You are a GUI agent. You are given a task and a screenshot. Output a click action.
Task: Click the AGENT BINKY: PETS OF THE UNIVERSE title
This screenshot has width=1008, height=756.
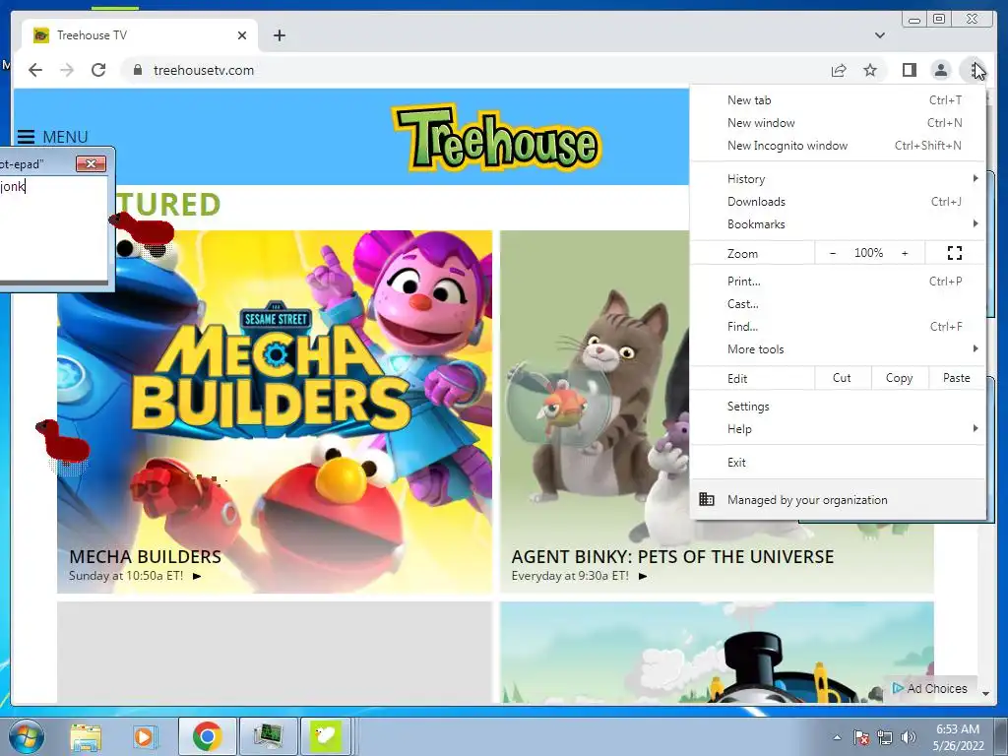tap(672, 557)
